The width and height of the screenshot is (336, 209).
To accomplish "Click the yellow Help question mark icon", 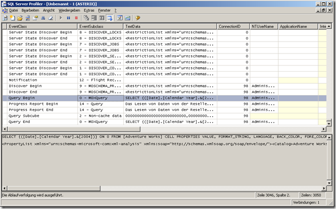I will click(137, 18).
